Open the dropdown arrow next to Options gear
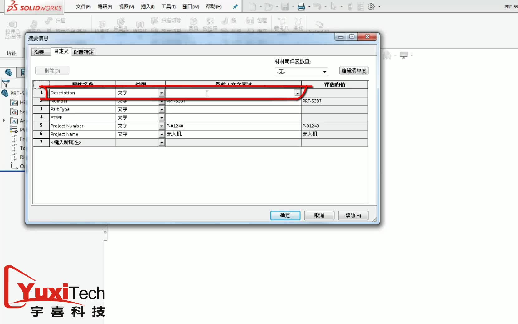Screen dimensions: 518x324 [x=379, y=7]
